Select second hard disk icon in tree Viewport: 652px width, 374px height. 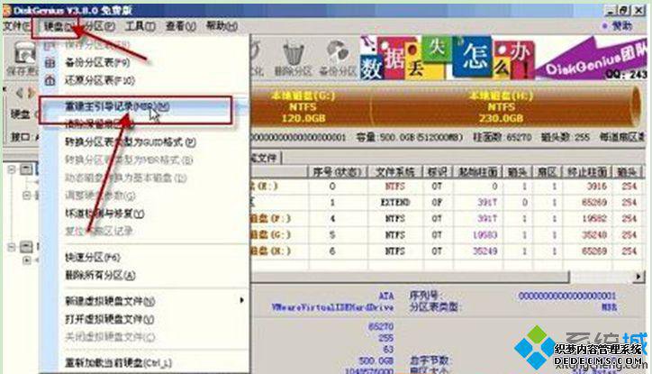pos(27,247)
